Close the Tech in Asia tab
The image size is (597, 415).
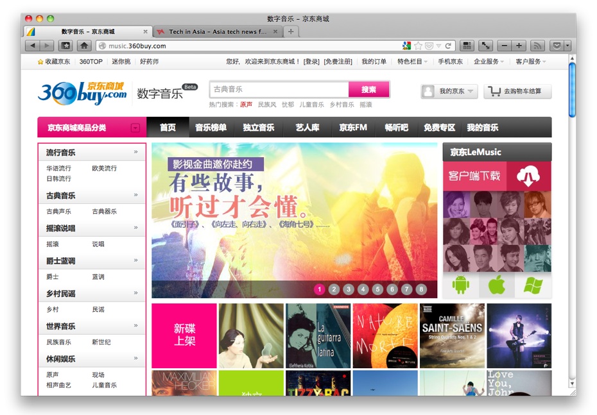(x=275, y=31)
